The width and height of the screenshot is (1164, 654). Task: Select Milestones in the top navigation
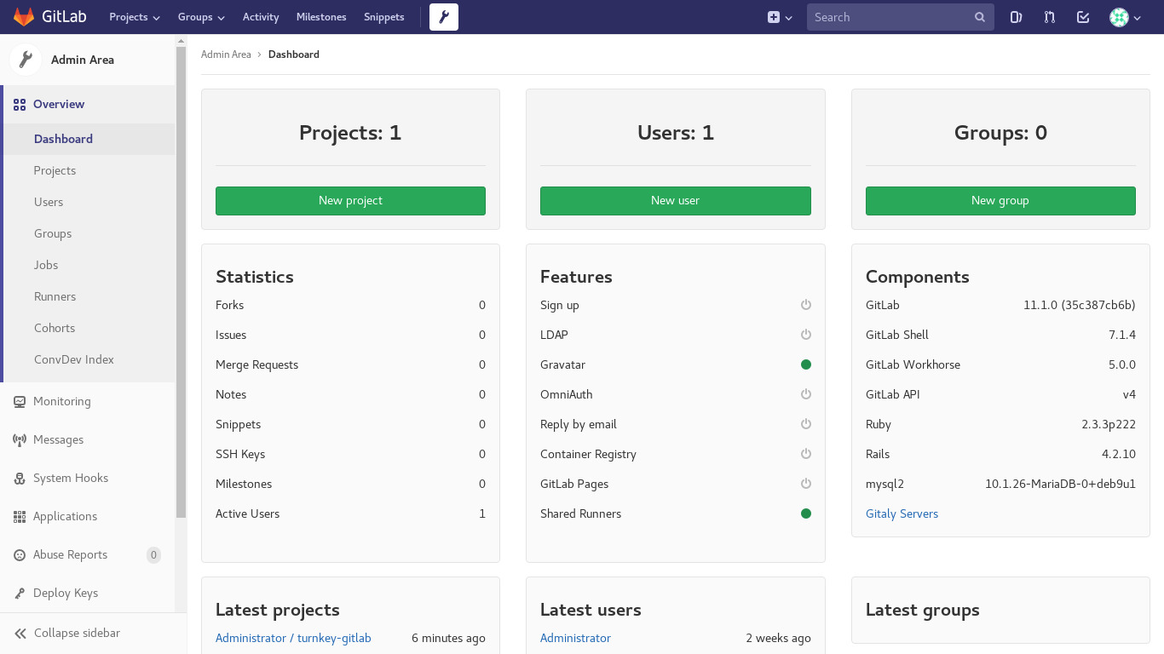[x=321, y=17]
